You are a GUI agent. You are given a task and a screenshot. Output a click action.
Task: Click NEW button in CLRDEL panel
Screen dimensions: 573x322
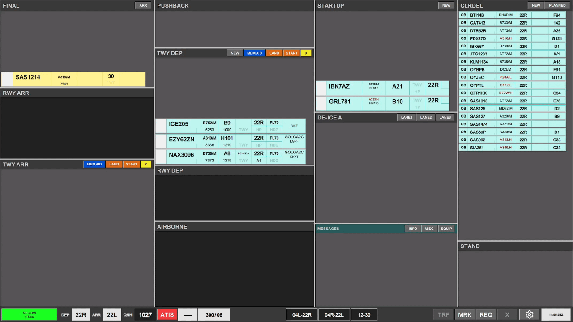536,6
